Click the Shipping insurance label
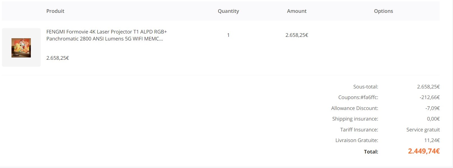 (x=355, y=119)
